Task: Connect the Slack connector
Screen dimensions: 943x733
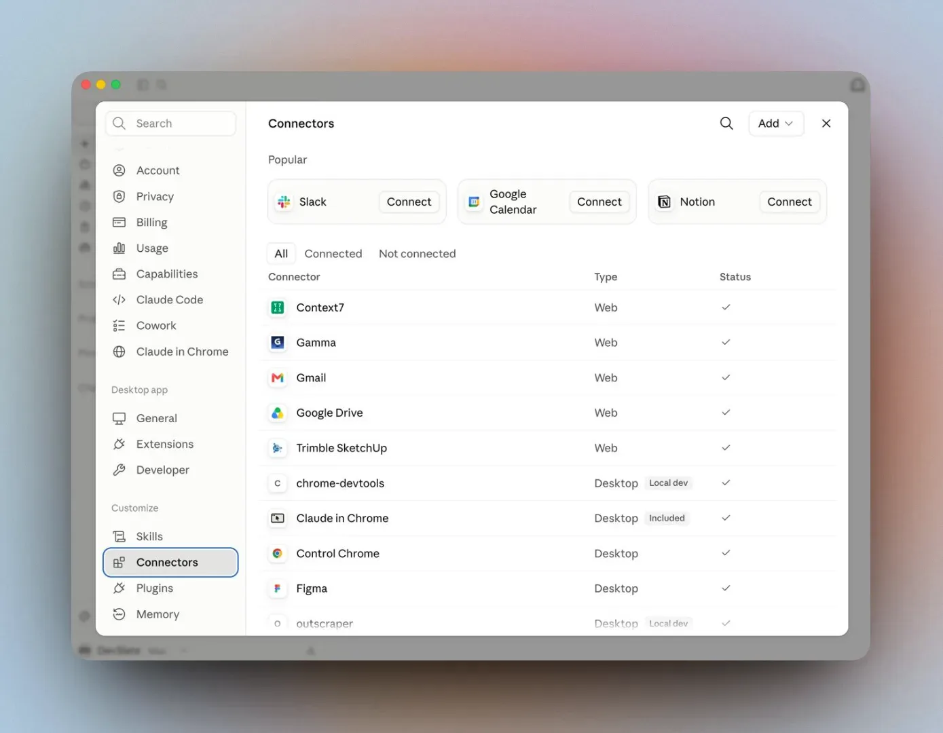Action: (x=409, y=202)
